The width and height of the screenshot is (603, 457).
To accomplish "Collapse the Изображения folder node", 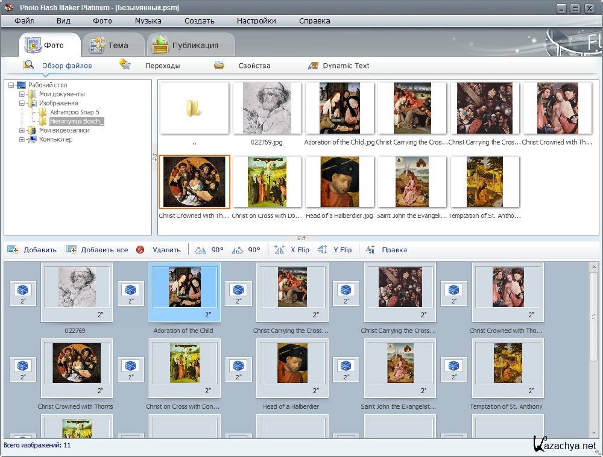I will [22, 103].
